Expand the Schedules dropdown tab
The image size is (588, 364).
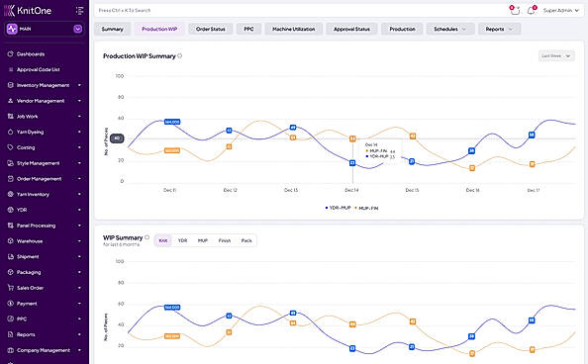[x=450, y=29]
